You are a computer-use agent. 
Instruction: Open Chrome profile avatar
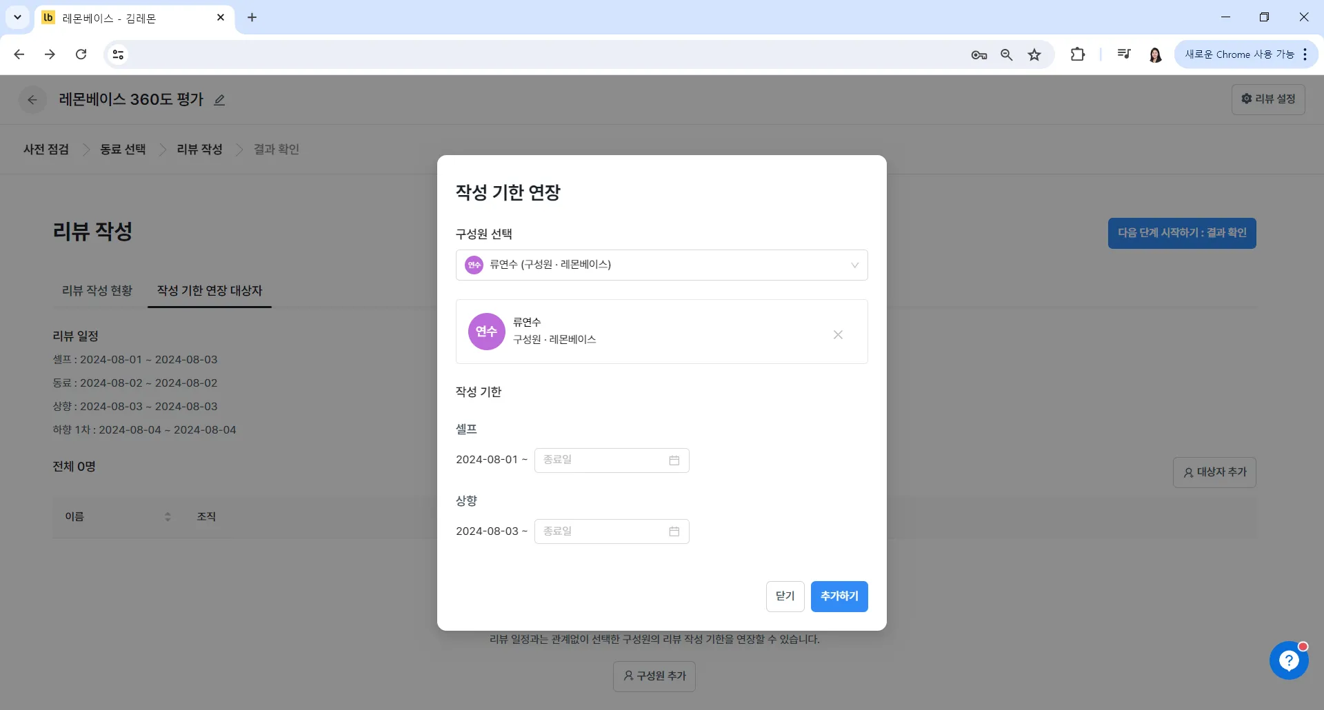1156,54
